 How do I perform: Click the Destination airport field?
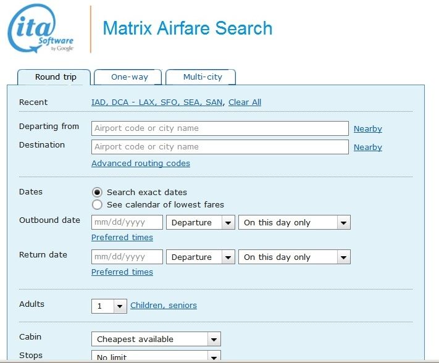(220, 147)
